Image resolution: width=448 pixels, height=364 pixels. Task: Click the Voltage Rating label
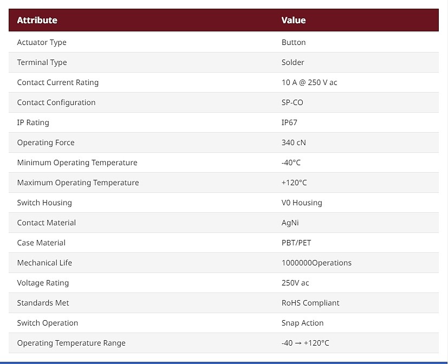43,283
